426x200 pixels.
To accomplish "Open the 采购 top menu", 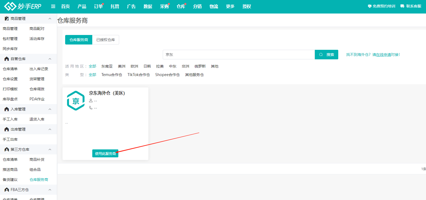I will pyautogui.click(x=164, y=6).
